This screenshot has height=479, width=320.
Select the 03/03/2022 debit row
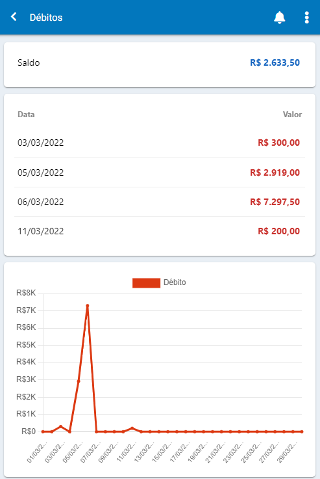pos(160,143)
